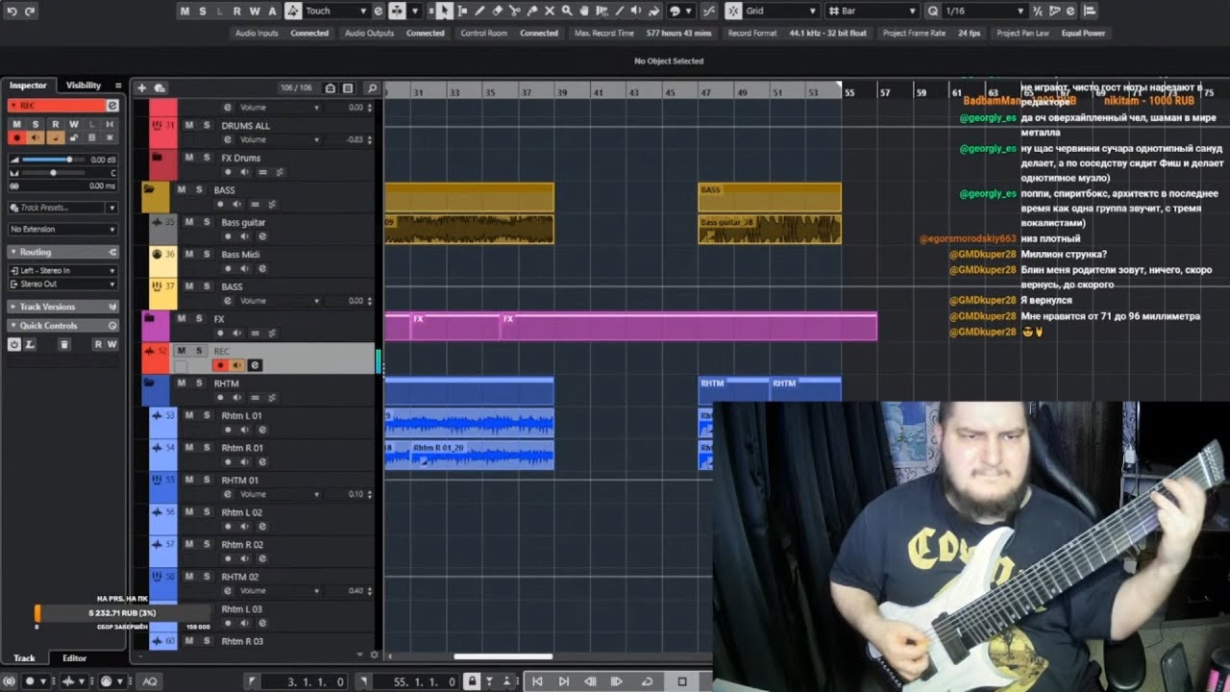Open Stereo Out output routing dropdown
This screenshot has width=1230, height=692.
(62, 284)
